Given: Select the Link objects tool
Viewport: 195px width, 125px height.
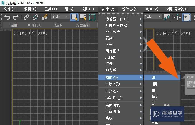Looking at the screenshot, I should tap(26, 17).
